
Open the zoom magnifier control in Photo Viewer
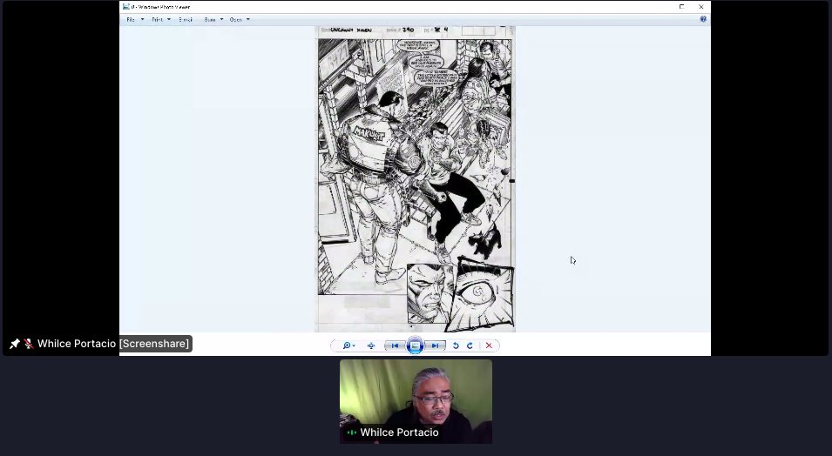pos(348,345)
